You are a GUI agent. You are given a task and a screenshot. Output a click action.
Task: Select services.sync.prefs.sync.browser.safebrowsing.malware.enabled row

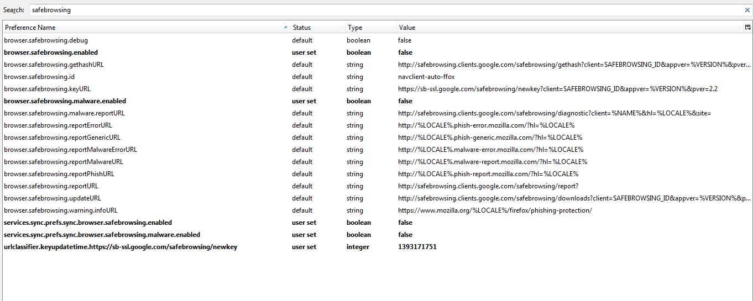tap(377, 235)
